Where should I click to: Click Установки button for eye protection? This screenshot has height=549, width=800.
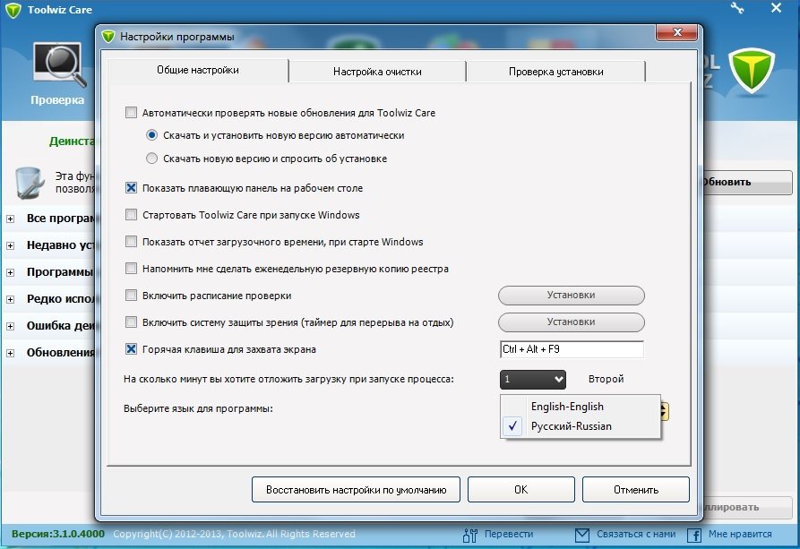572,322
